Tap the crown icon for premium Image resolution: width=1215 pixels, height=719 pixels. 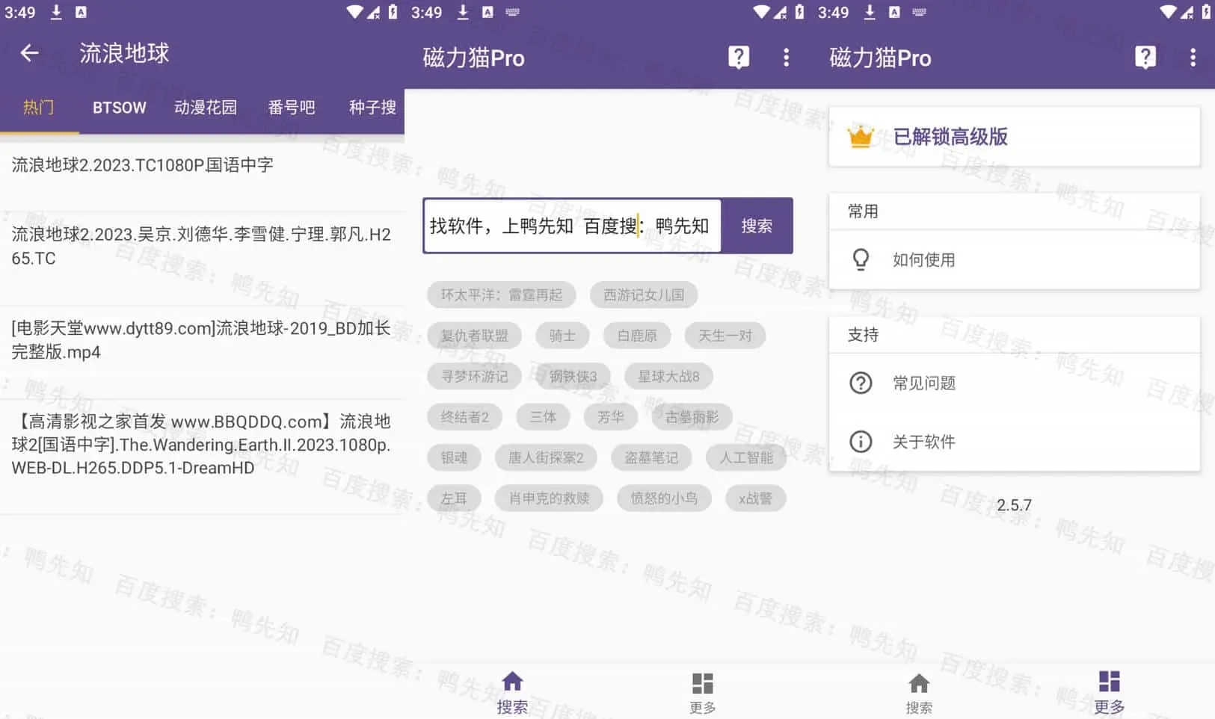point(861,137)
